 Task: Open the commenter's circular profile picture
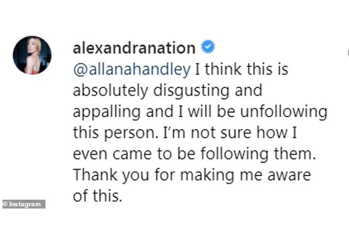point(32,55)
